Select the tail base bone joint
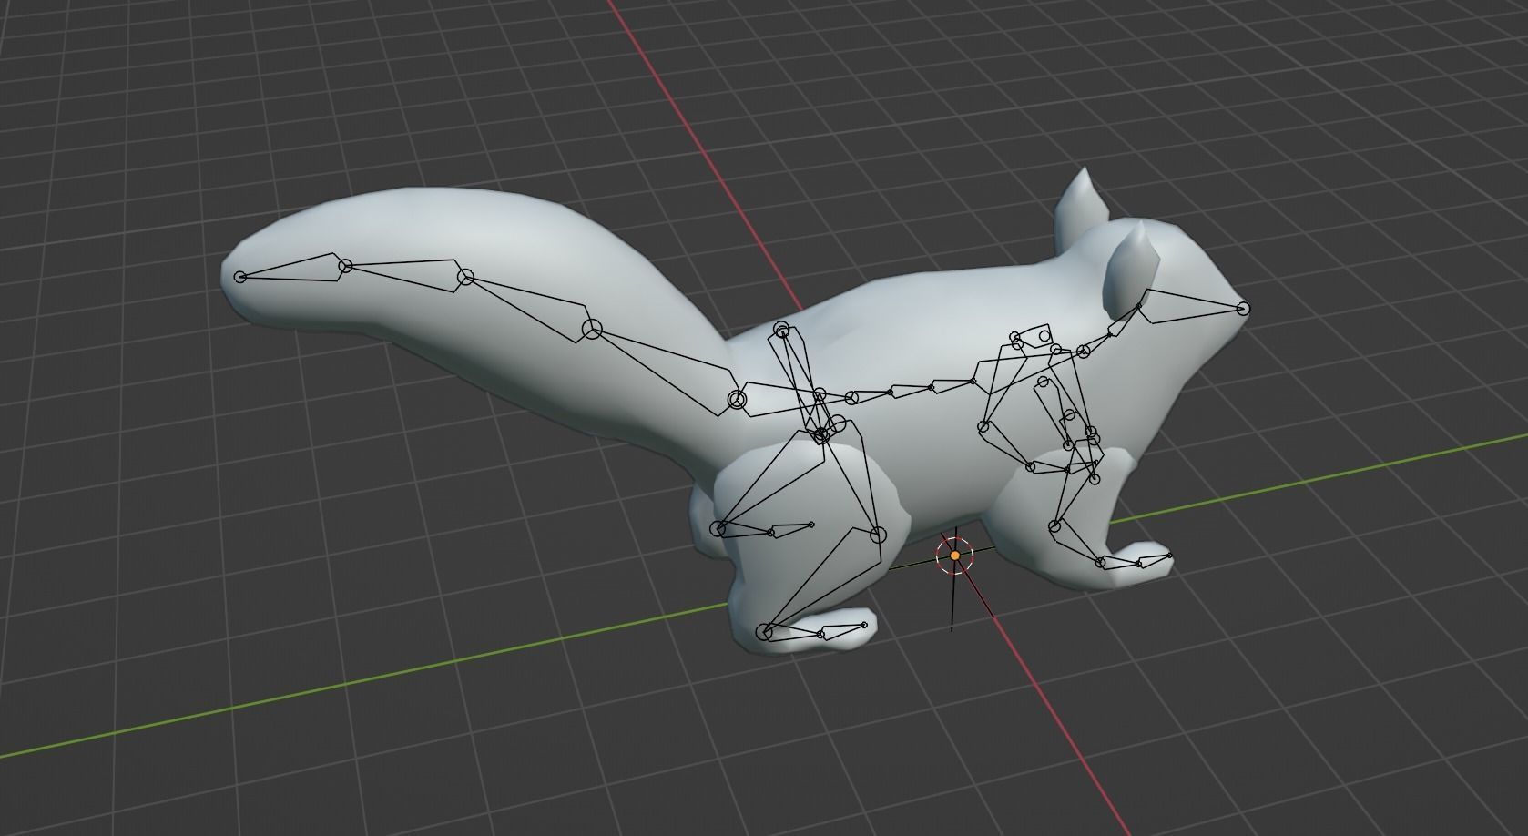Viewport: 1528px width, 836px height. pyautogui.click(x=737, y=399)
